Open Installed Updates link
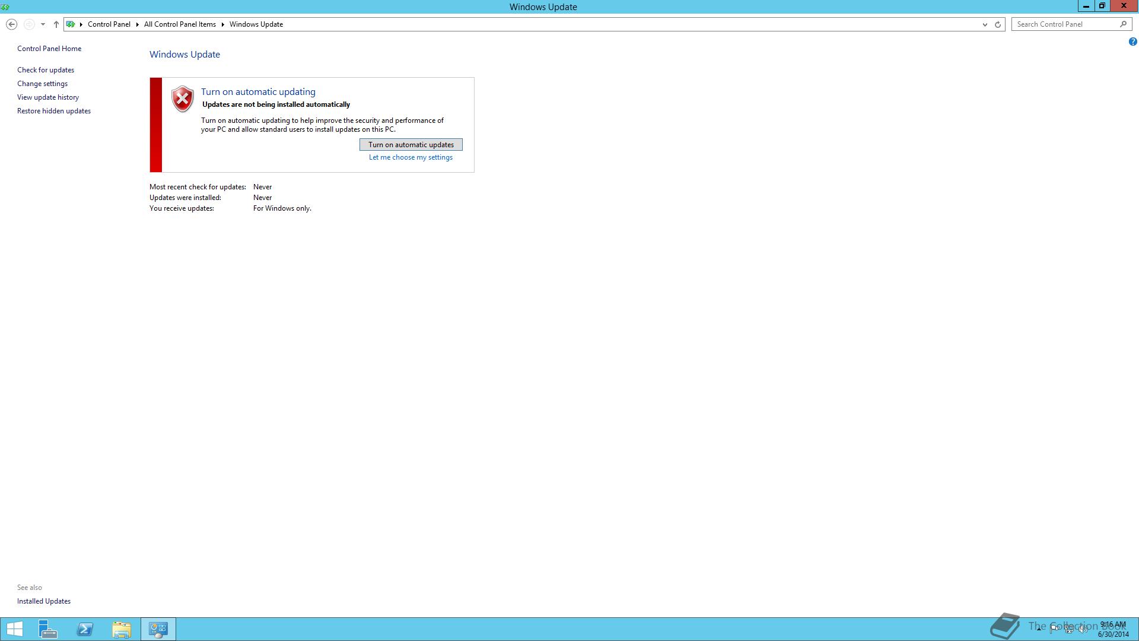The width and height of the screenshot is (1139, 641). click(x=44, y=601)
